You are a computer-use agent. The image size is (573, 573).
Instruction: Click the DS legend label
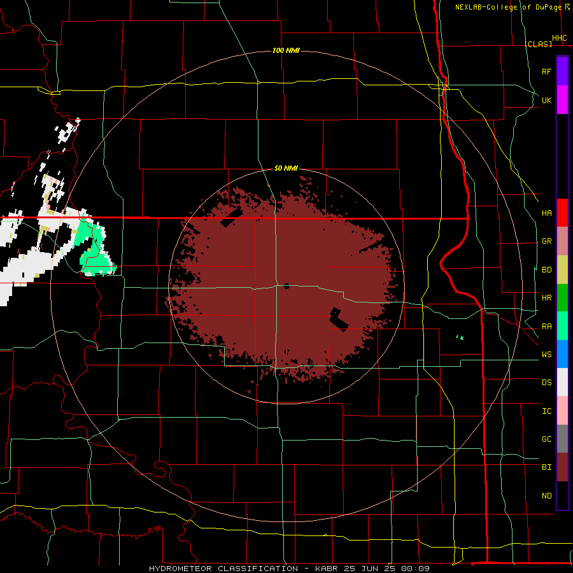tap(546, 383)
